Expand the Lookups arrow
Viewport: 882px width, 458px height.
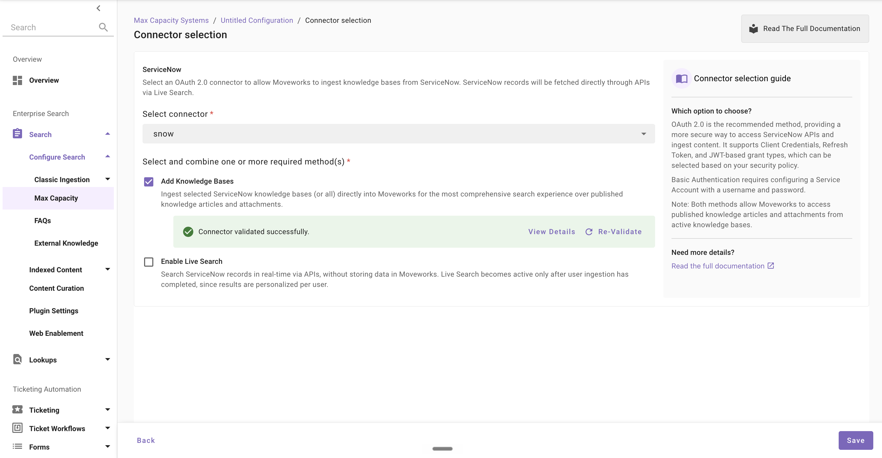tap(107, 359)
